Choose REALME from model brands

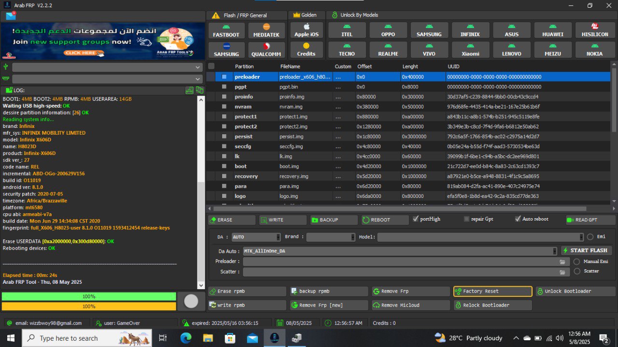388,50
